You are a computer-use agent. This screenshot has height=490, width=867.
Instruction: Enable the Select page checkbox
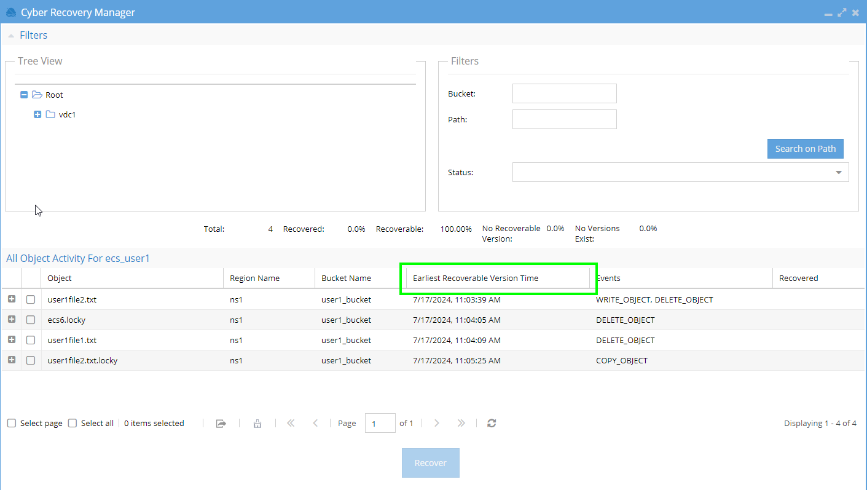coord(12,423)
